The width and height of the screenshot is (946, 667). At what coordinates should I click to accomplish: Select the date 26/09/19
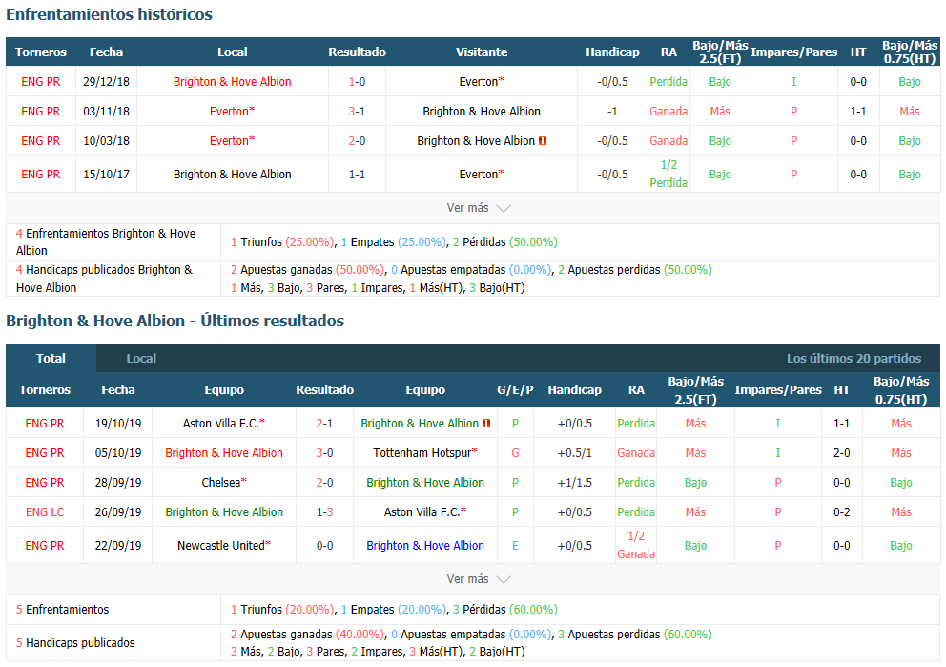click(x=118, y=511)
